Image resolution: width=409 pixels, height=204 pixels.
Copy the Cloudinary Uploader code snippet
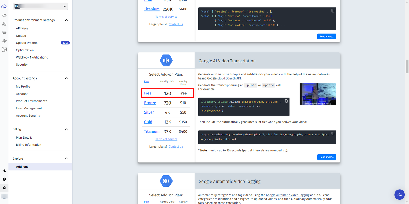(x=286, y=101)
